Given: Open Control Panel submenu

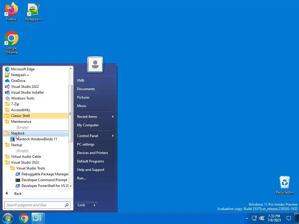Looking at the screenshot, I should click(95, 136).
